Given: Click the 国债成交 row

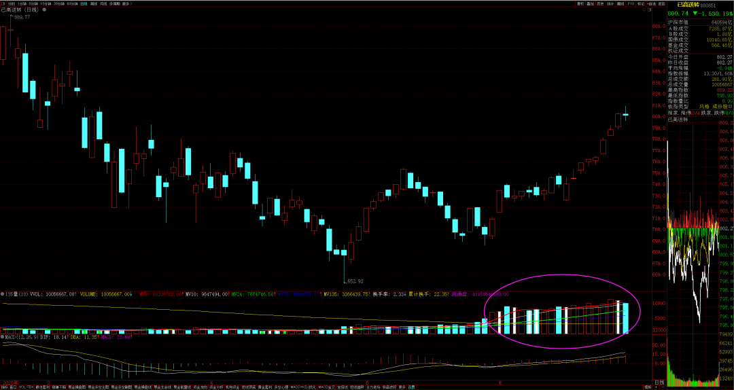Looking at the screenshot, I should click(700, 39).
